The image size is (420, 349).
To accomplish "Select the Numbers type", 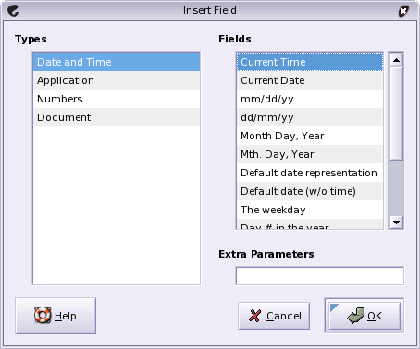I will [x=117, y=99].
